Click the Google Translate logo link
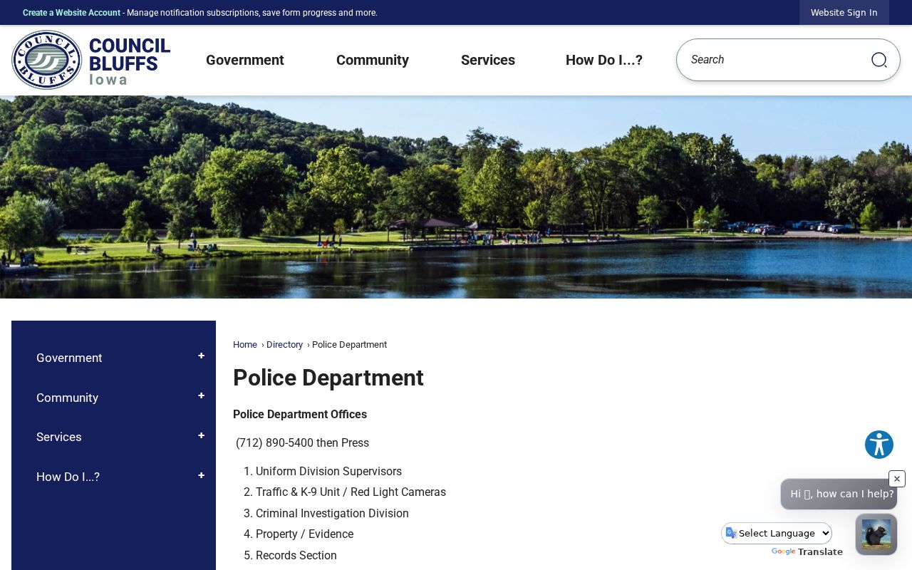Image resolution: width=912 pixels, height=570 pixels. click(807, 552)
